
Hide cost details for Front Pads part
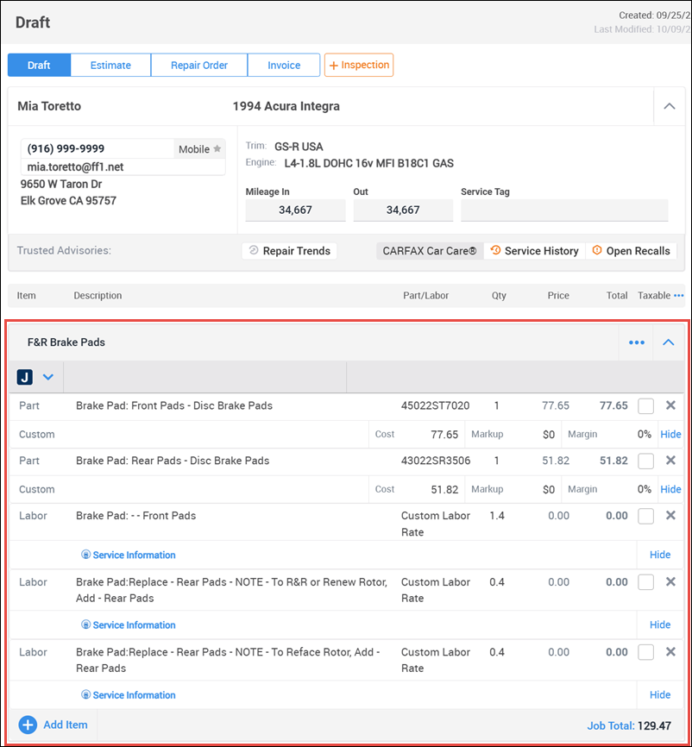(670, 434)
